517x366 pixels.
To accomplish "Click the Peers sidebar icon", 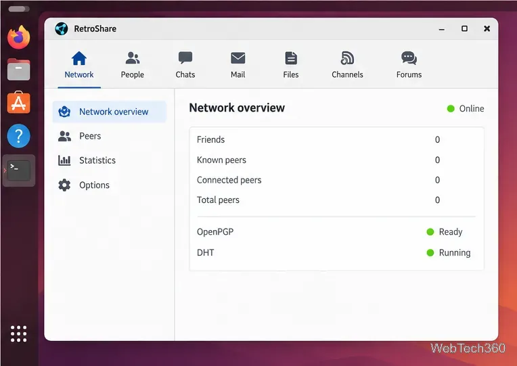I will click(x=64, y=136).
